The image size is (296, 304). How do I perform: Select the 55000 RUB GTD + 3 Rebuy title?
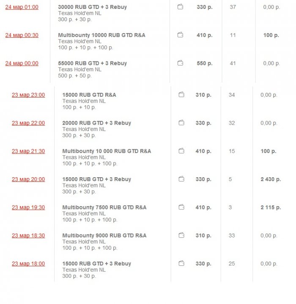pos(92,63)
